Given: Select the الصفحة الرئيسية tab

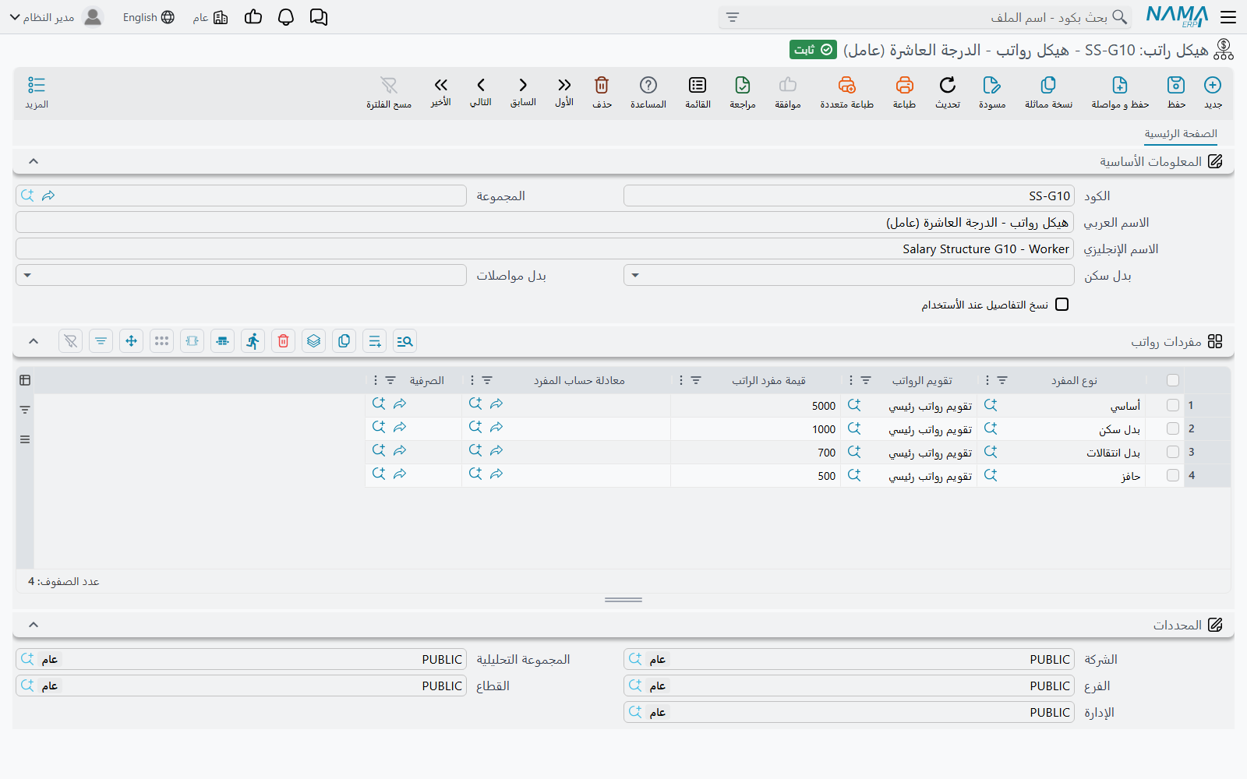Looking at the screenshot, I should click(x=1181, y=134).
